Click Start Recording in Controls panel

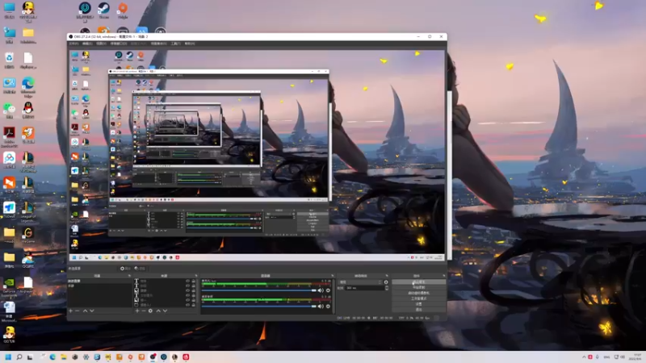coord(418,287)
